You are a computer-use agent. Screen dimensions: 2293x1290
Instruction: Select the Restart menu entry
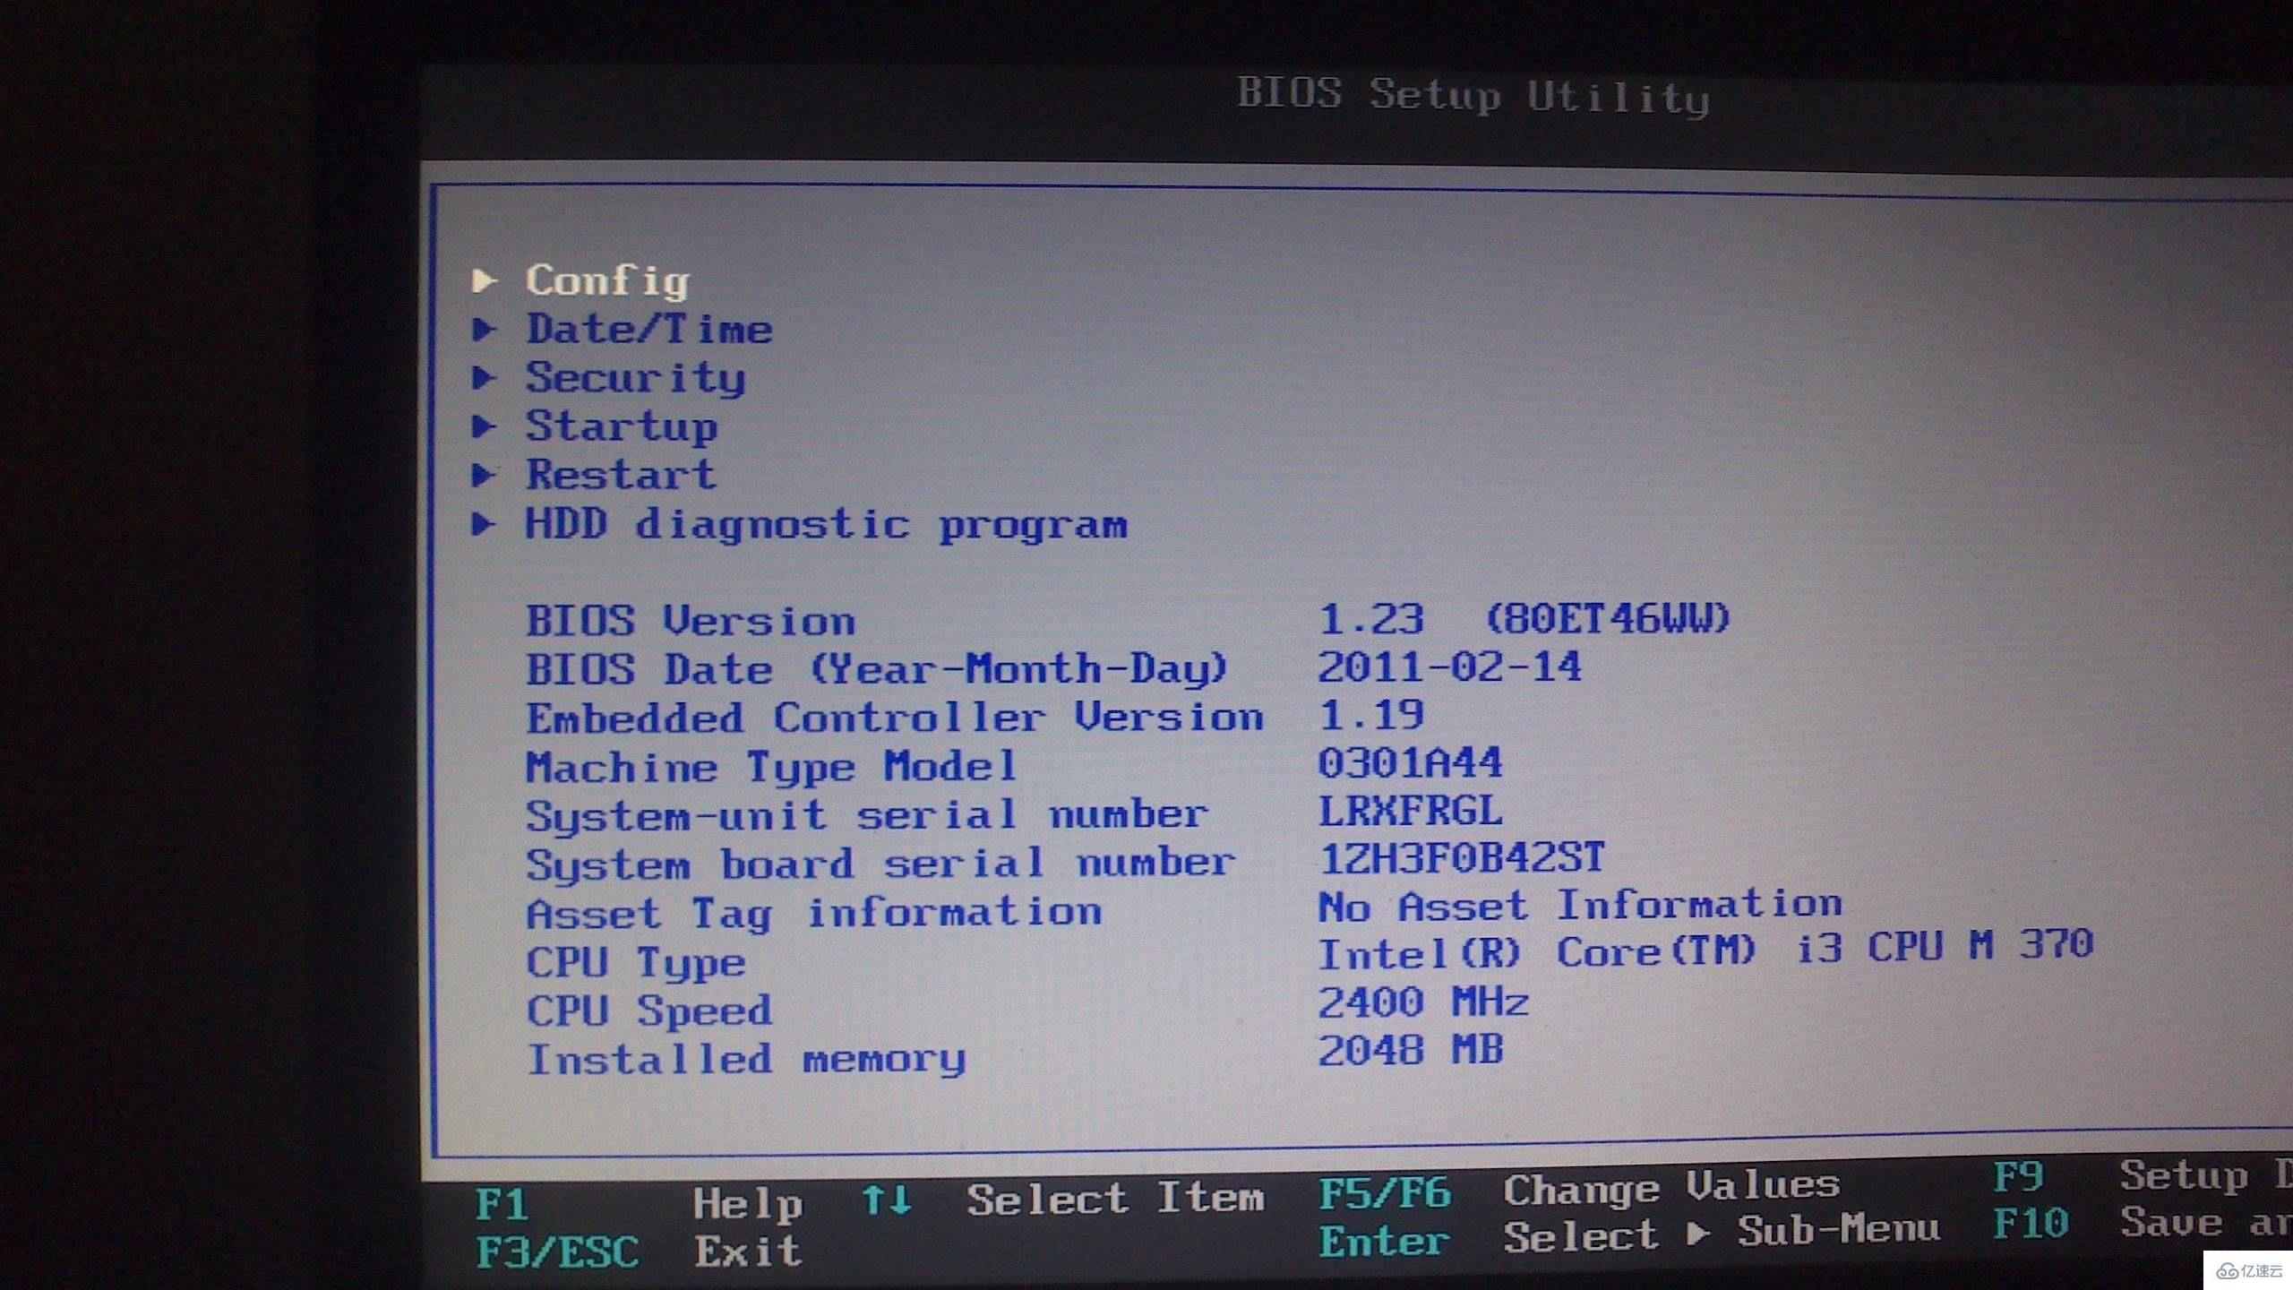point(619,476)
